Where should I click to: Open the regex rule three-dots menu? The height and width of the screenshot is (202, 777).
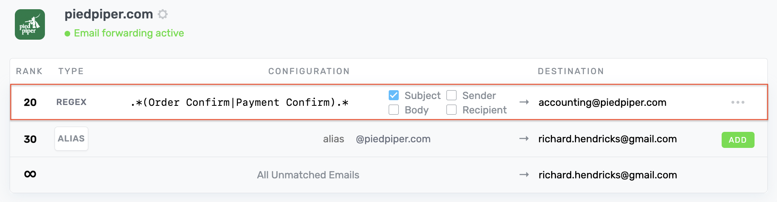738,102
